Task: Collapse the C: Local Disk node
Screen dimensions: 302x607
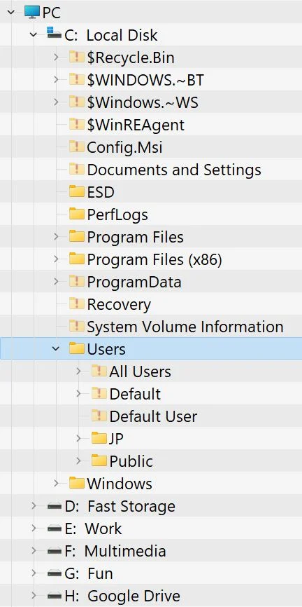Action: [34, 35]
